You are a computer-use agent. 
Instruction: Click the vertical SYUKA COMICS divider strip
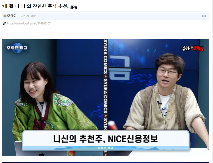(x=106, y=84)
